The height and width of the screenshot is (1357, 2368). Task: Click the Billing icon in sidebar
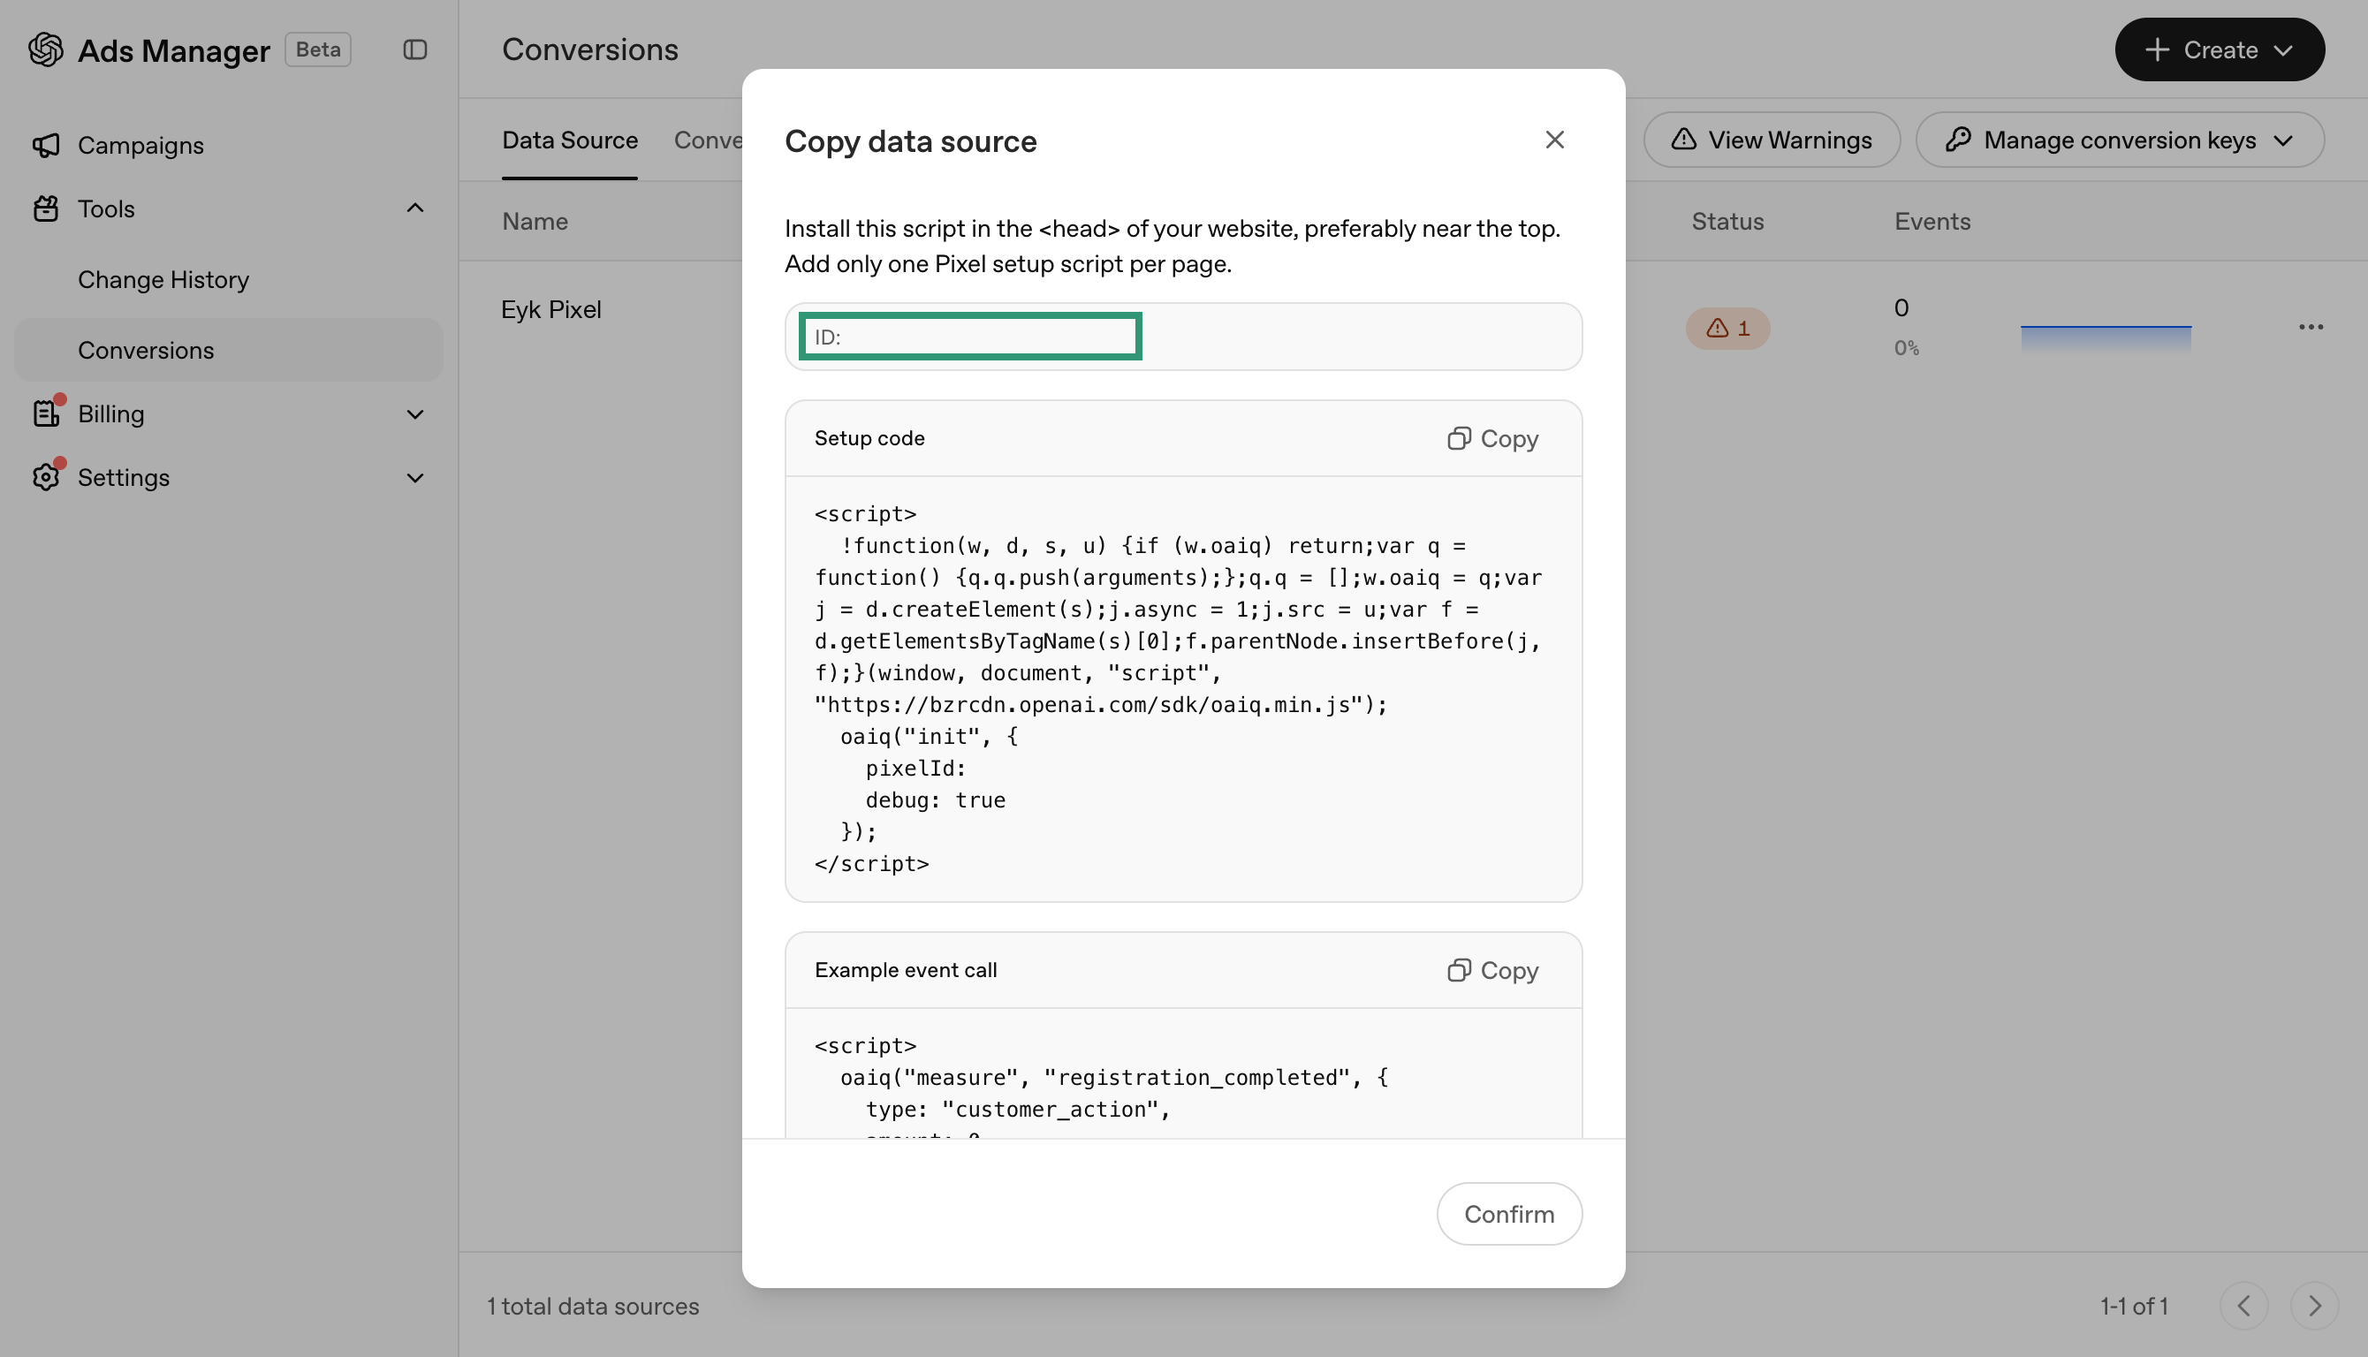coord(46,413)
